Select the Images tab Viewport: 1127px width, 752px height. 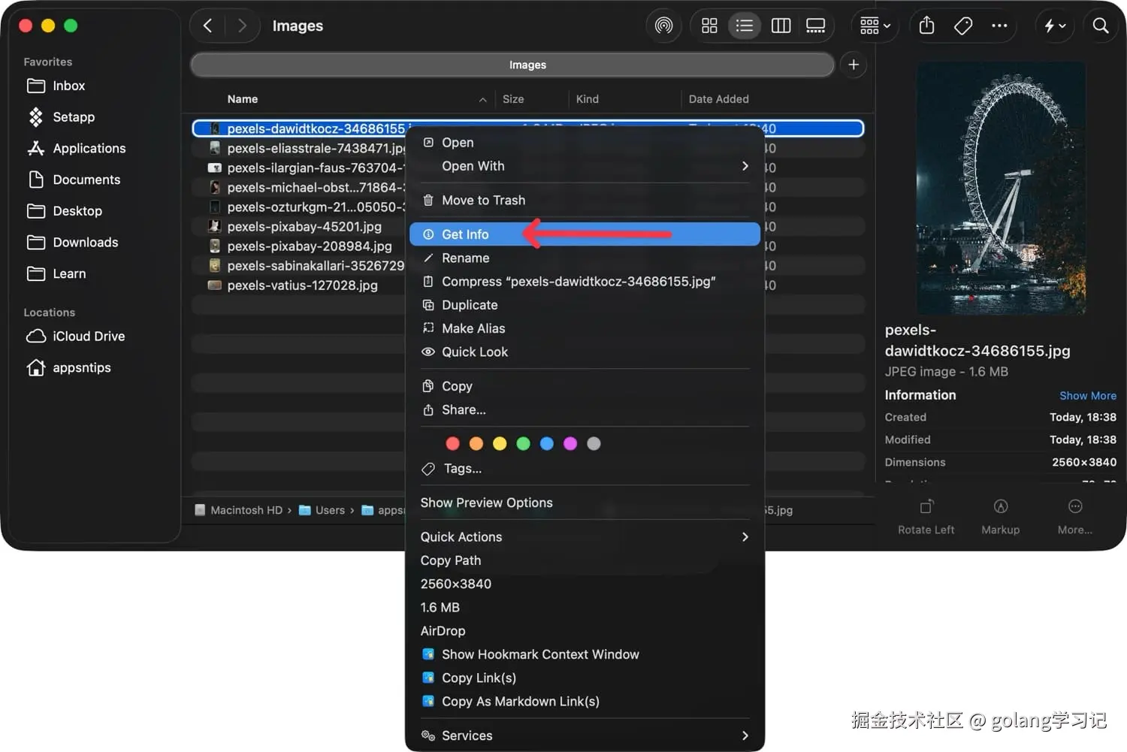(512, 65)
